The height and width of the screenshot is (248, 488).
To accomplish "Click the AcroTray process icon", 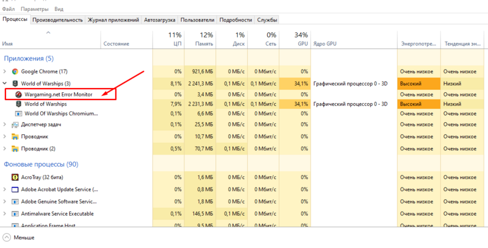I will coord(15,177).
